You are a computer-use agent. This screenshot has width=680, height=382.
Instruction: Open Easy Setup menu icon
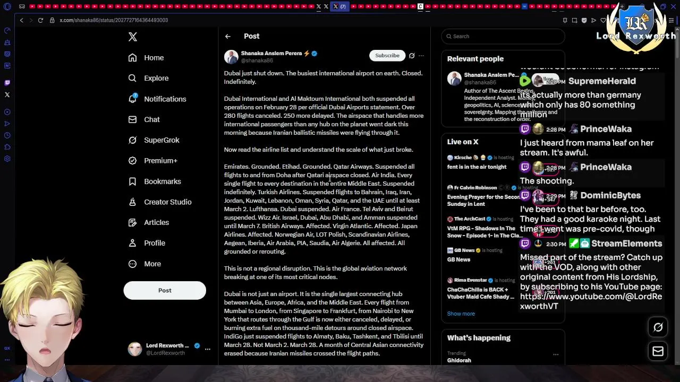(x=671, y=20)
